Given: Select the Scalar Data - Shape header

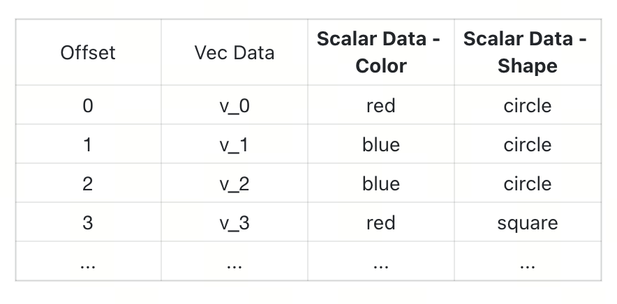Looking at the screenshot, I should (x=527, y=52).
